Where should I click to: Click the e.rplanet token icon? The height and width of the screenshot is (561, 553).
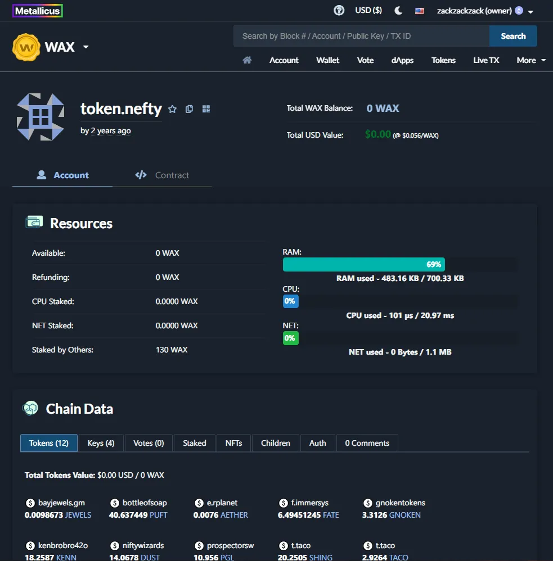click(x=199, y=503)
